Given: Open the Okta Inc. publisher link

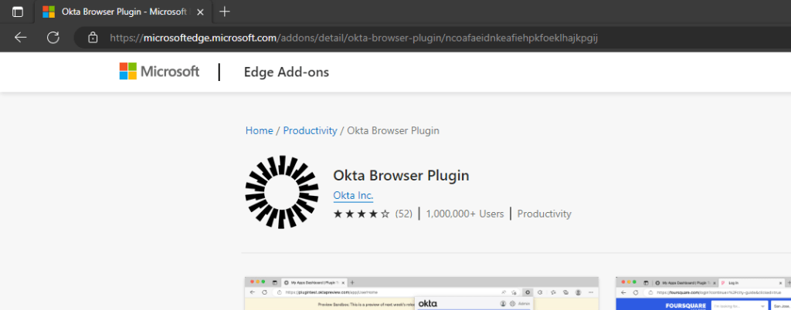Looking at the screenshot, I should coord(353,196).
